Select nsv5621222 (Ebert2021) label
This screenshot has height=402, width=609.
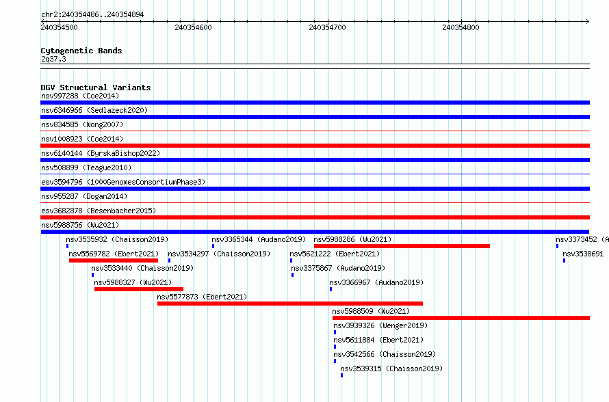tap(335, 254)
